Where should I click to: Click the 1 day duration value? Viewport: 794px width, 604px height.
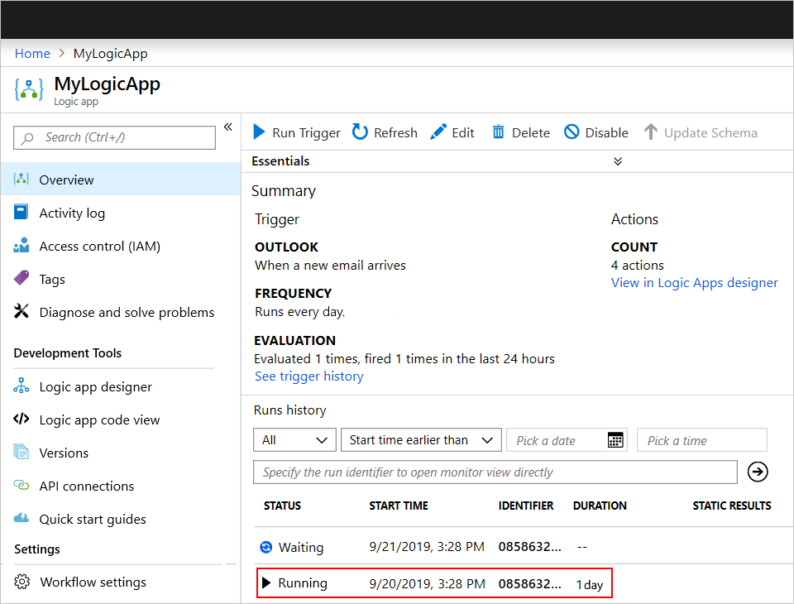(590, 585)
